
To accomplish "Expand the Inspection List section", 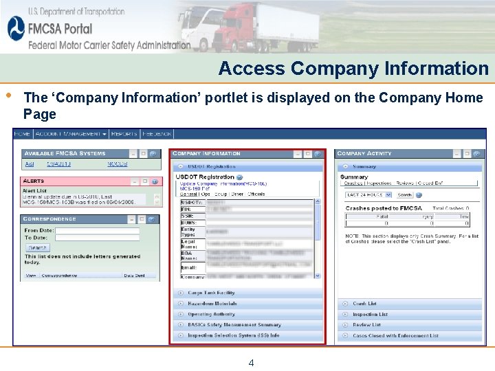I will 345,314.
